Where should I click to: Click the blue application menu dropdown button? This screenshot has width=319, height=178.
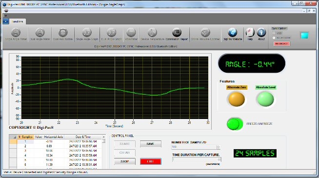[6, 21]
